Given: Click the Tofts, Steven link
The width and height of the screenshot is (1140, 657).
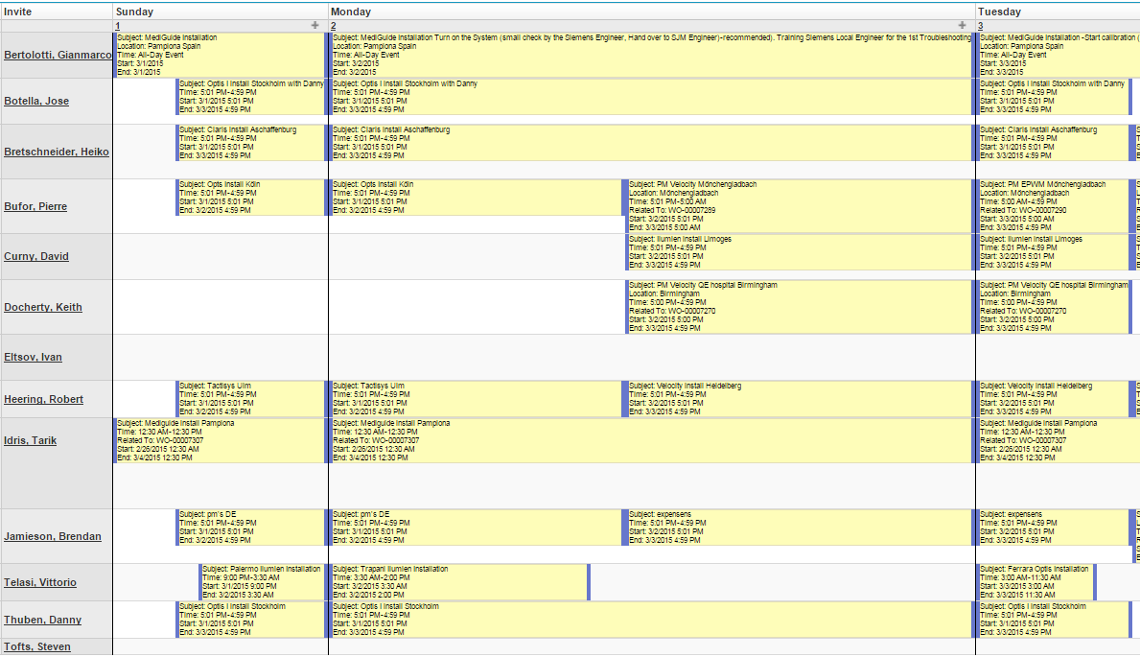Looking at the screenshot, I should coord(37,646).
